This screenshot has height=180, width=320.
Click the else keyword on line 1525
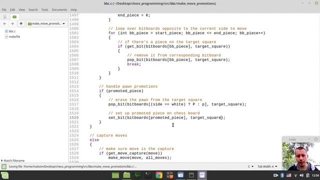94,140
